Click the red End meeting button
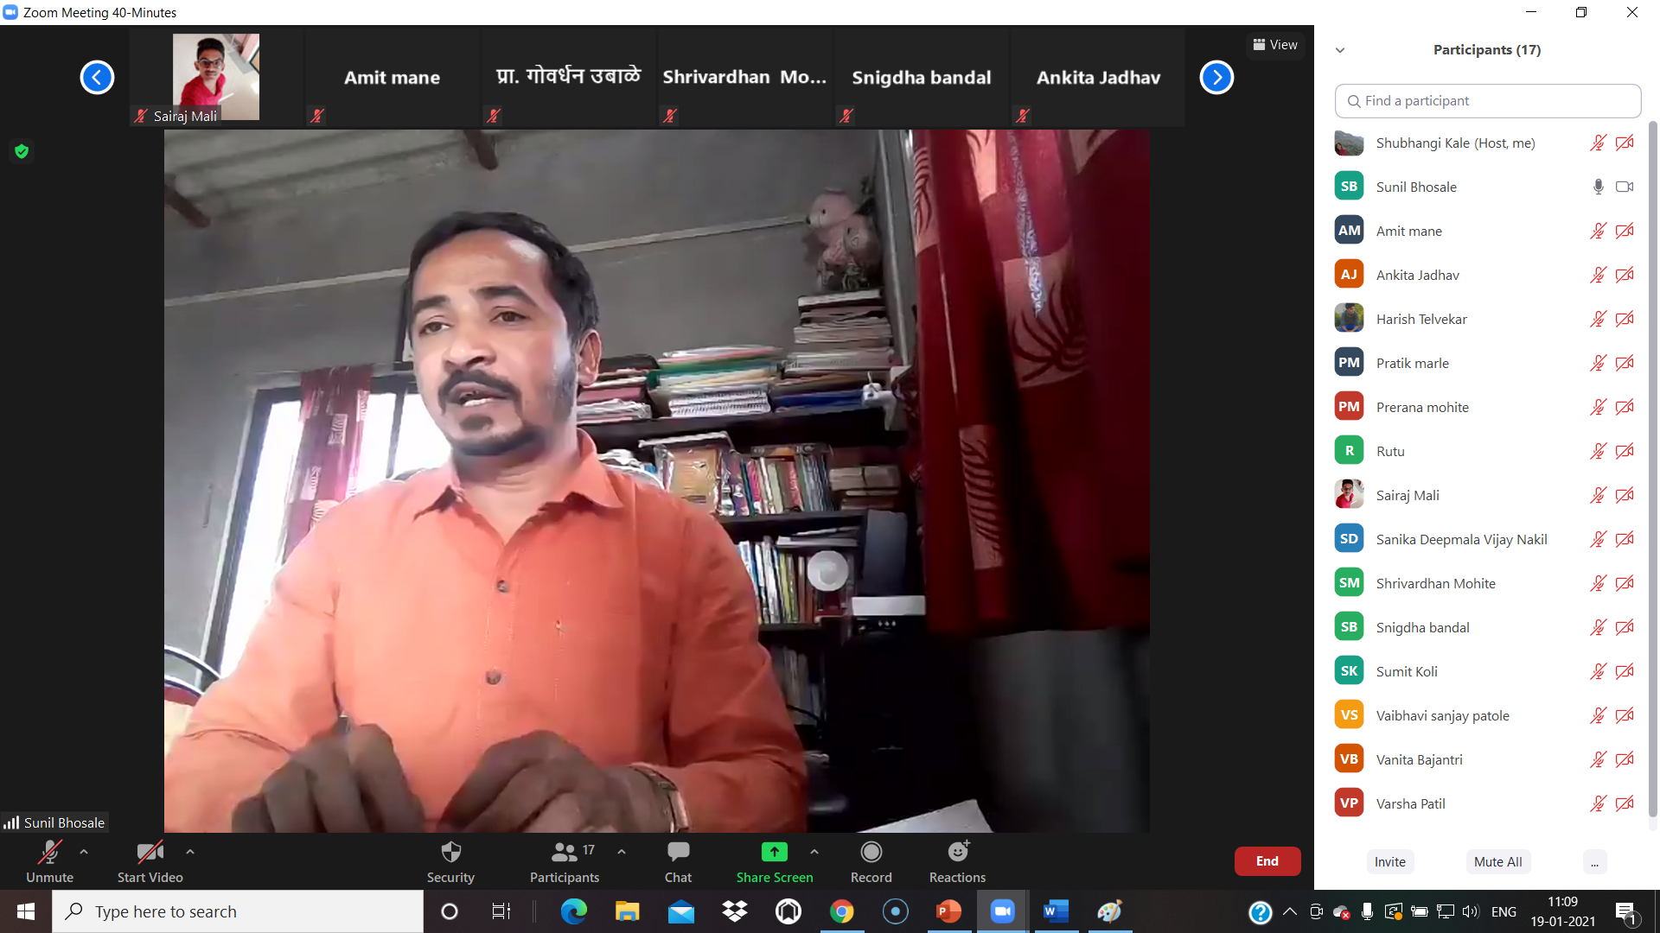Viewport: 1660px width, 933px height. pyautogui.click(x=1267, y=861)
